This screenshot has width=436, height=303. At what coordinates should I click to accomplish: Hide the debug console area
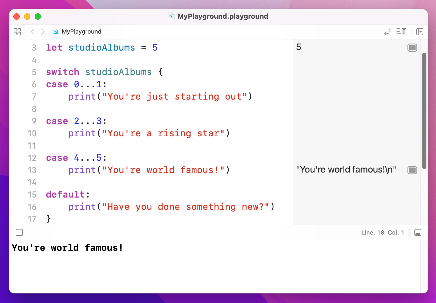point(418,232)
